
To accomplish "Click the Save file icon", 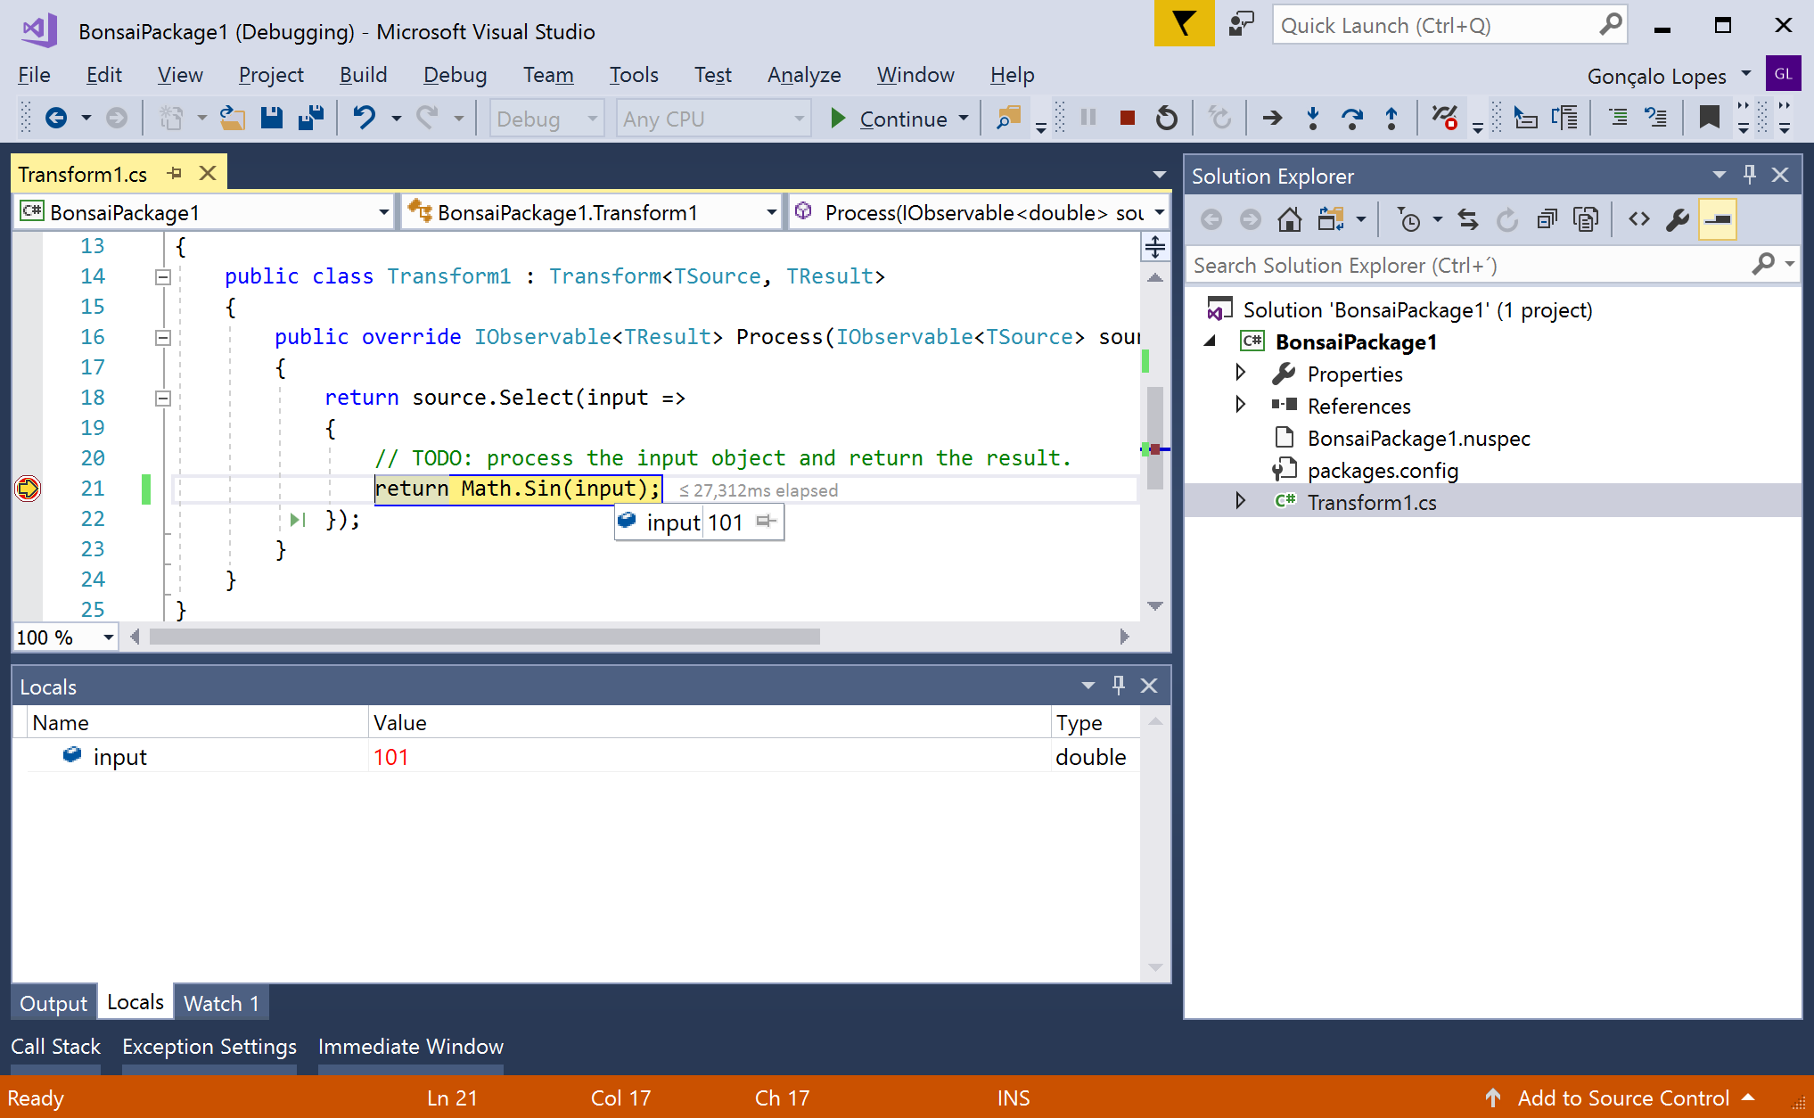I will pos(272,118).
